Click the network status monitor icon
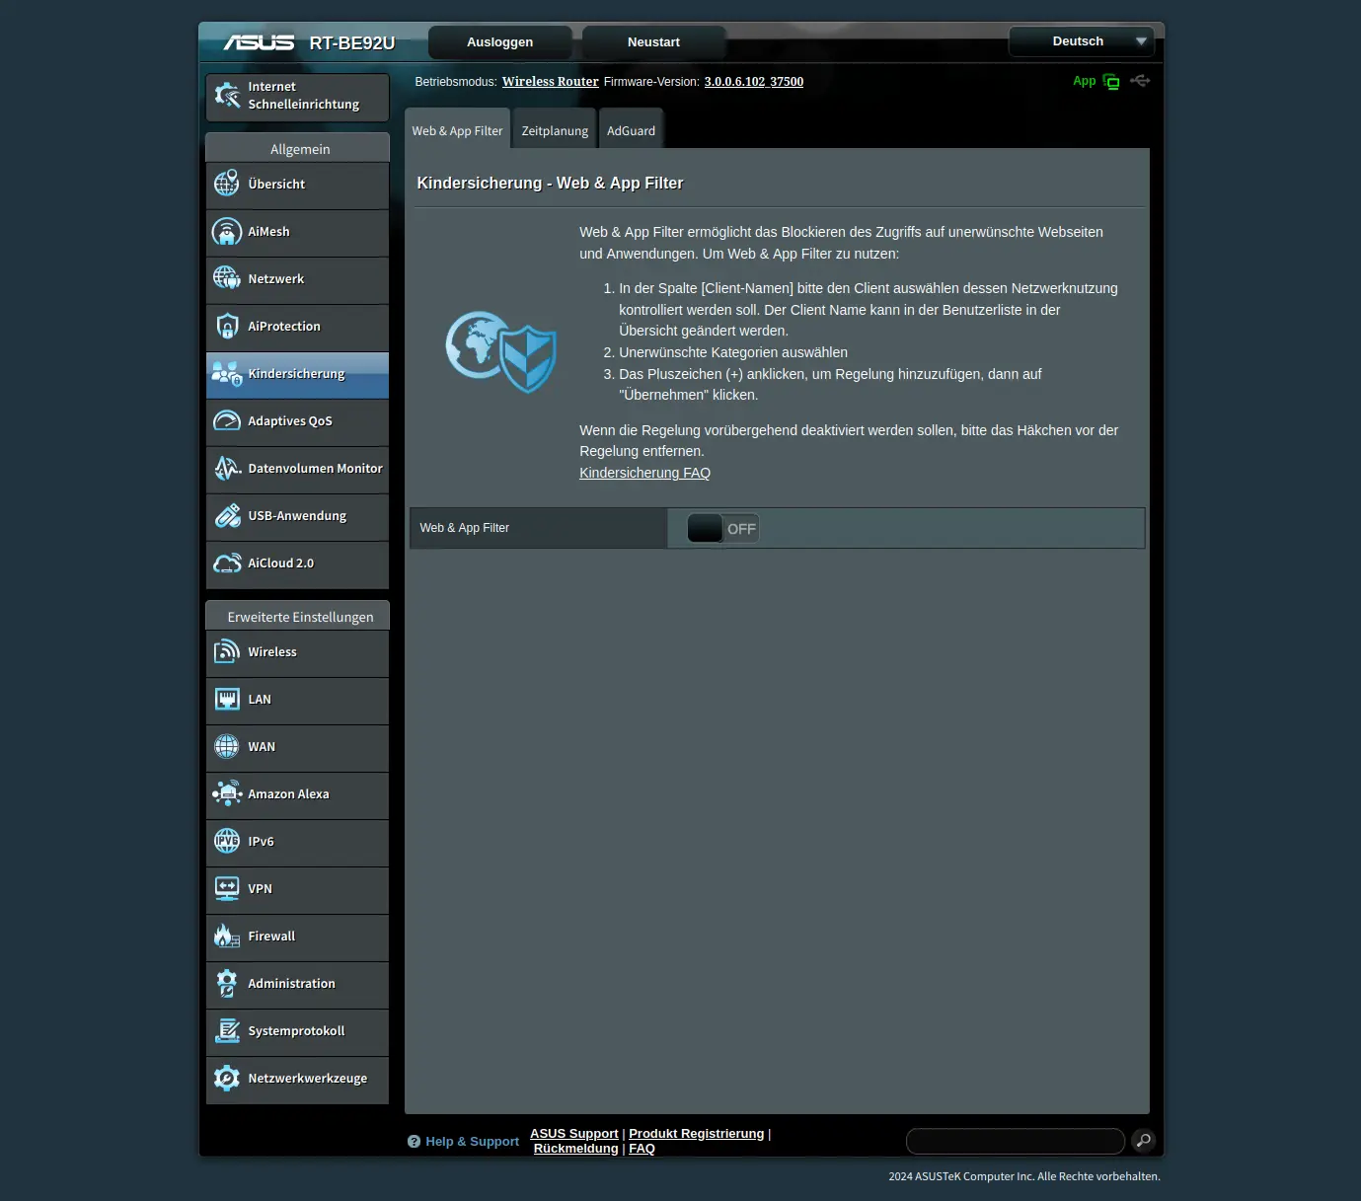Screen dimensions: 1361x1201 click(x=1111, y=82)
